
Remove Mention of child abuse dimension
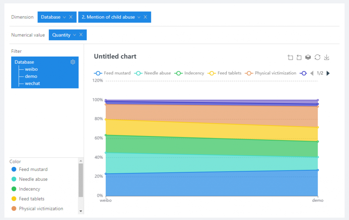coord(145,17)
